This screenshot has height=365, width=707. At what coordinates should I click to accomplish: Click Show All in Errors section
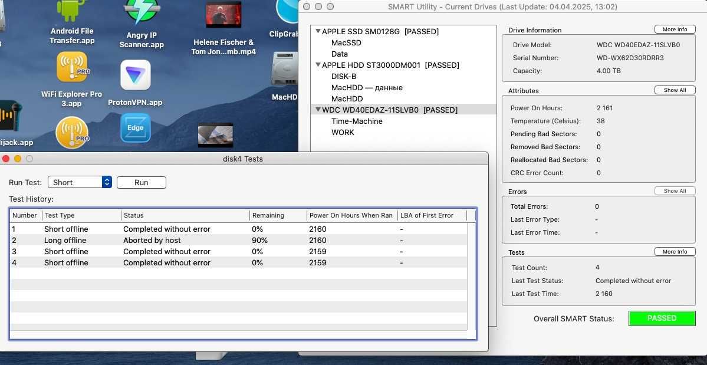pyautogui.click(x=675, y=191)
